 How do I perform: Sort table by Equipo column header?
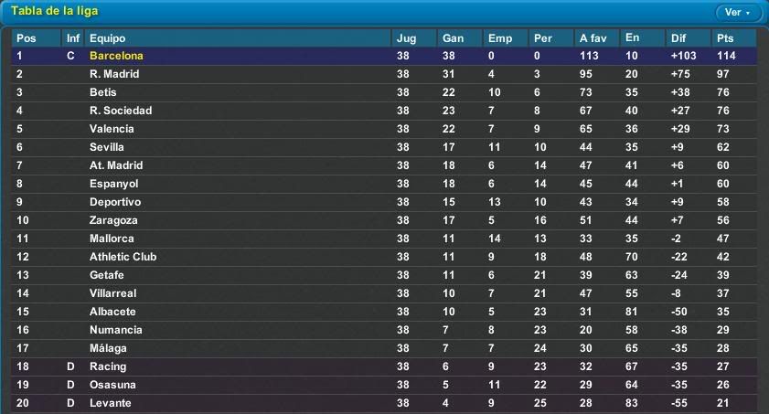click(107, 38)
